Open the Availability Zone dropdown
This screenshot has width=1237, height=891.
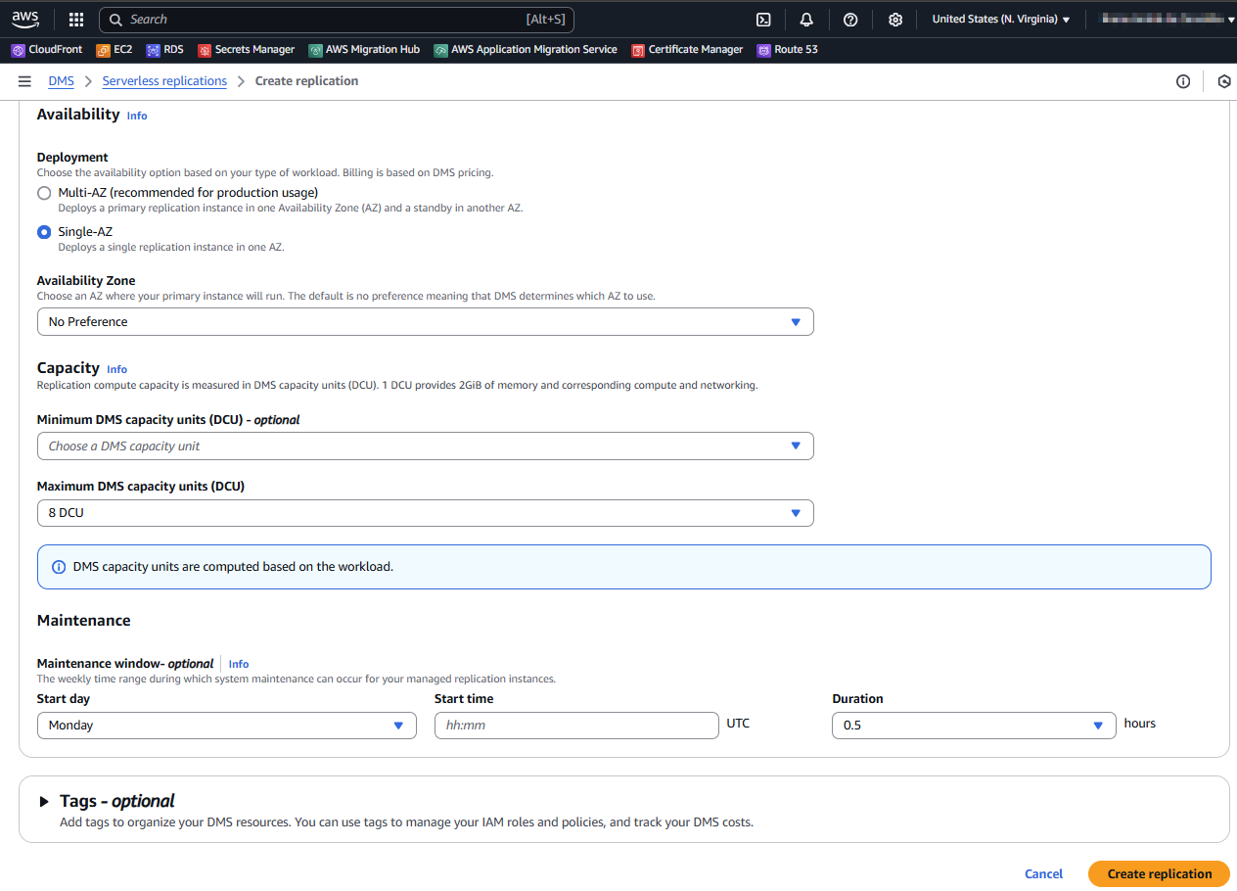(x=425, y=322)
